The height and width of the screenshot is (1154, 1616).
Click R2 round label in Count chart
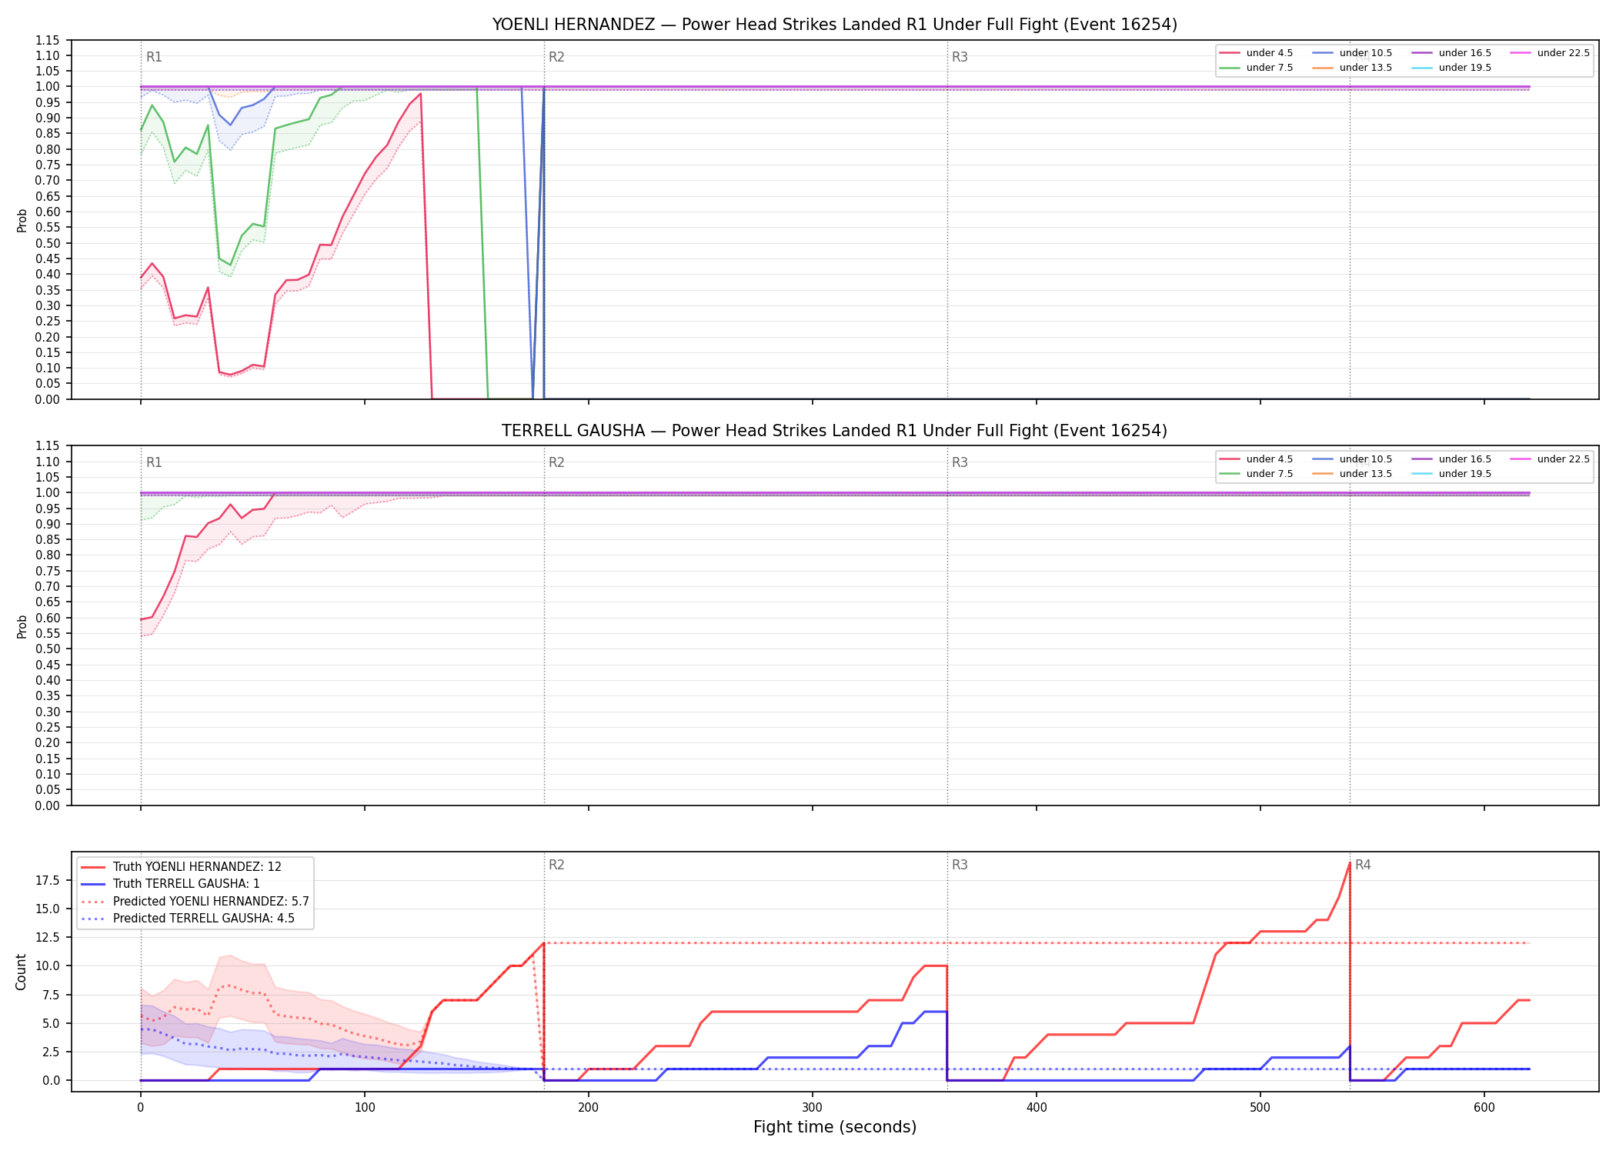pos(556,865)
